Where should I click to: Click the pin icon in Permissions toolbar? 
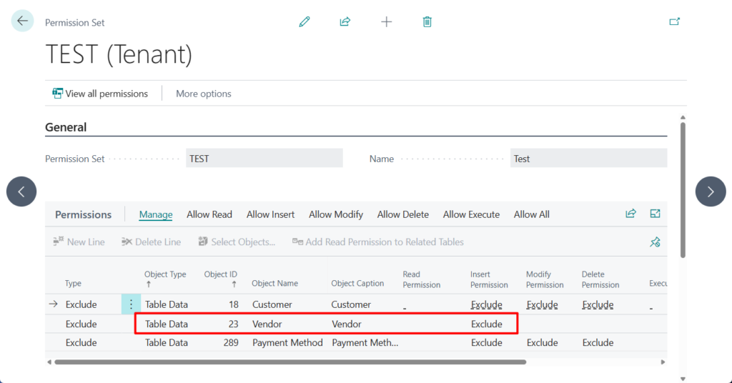coord(655,242)
